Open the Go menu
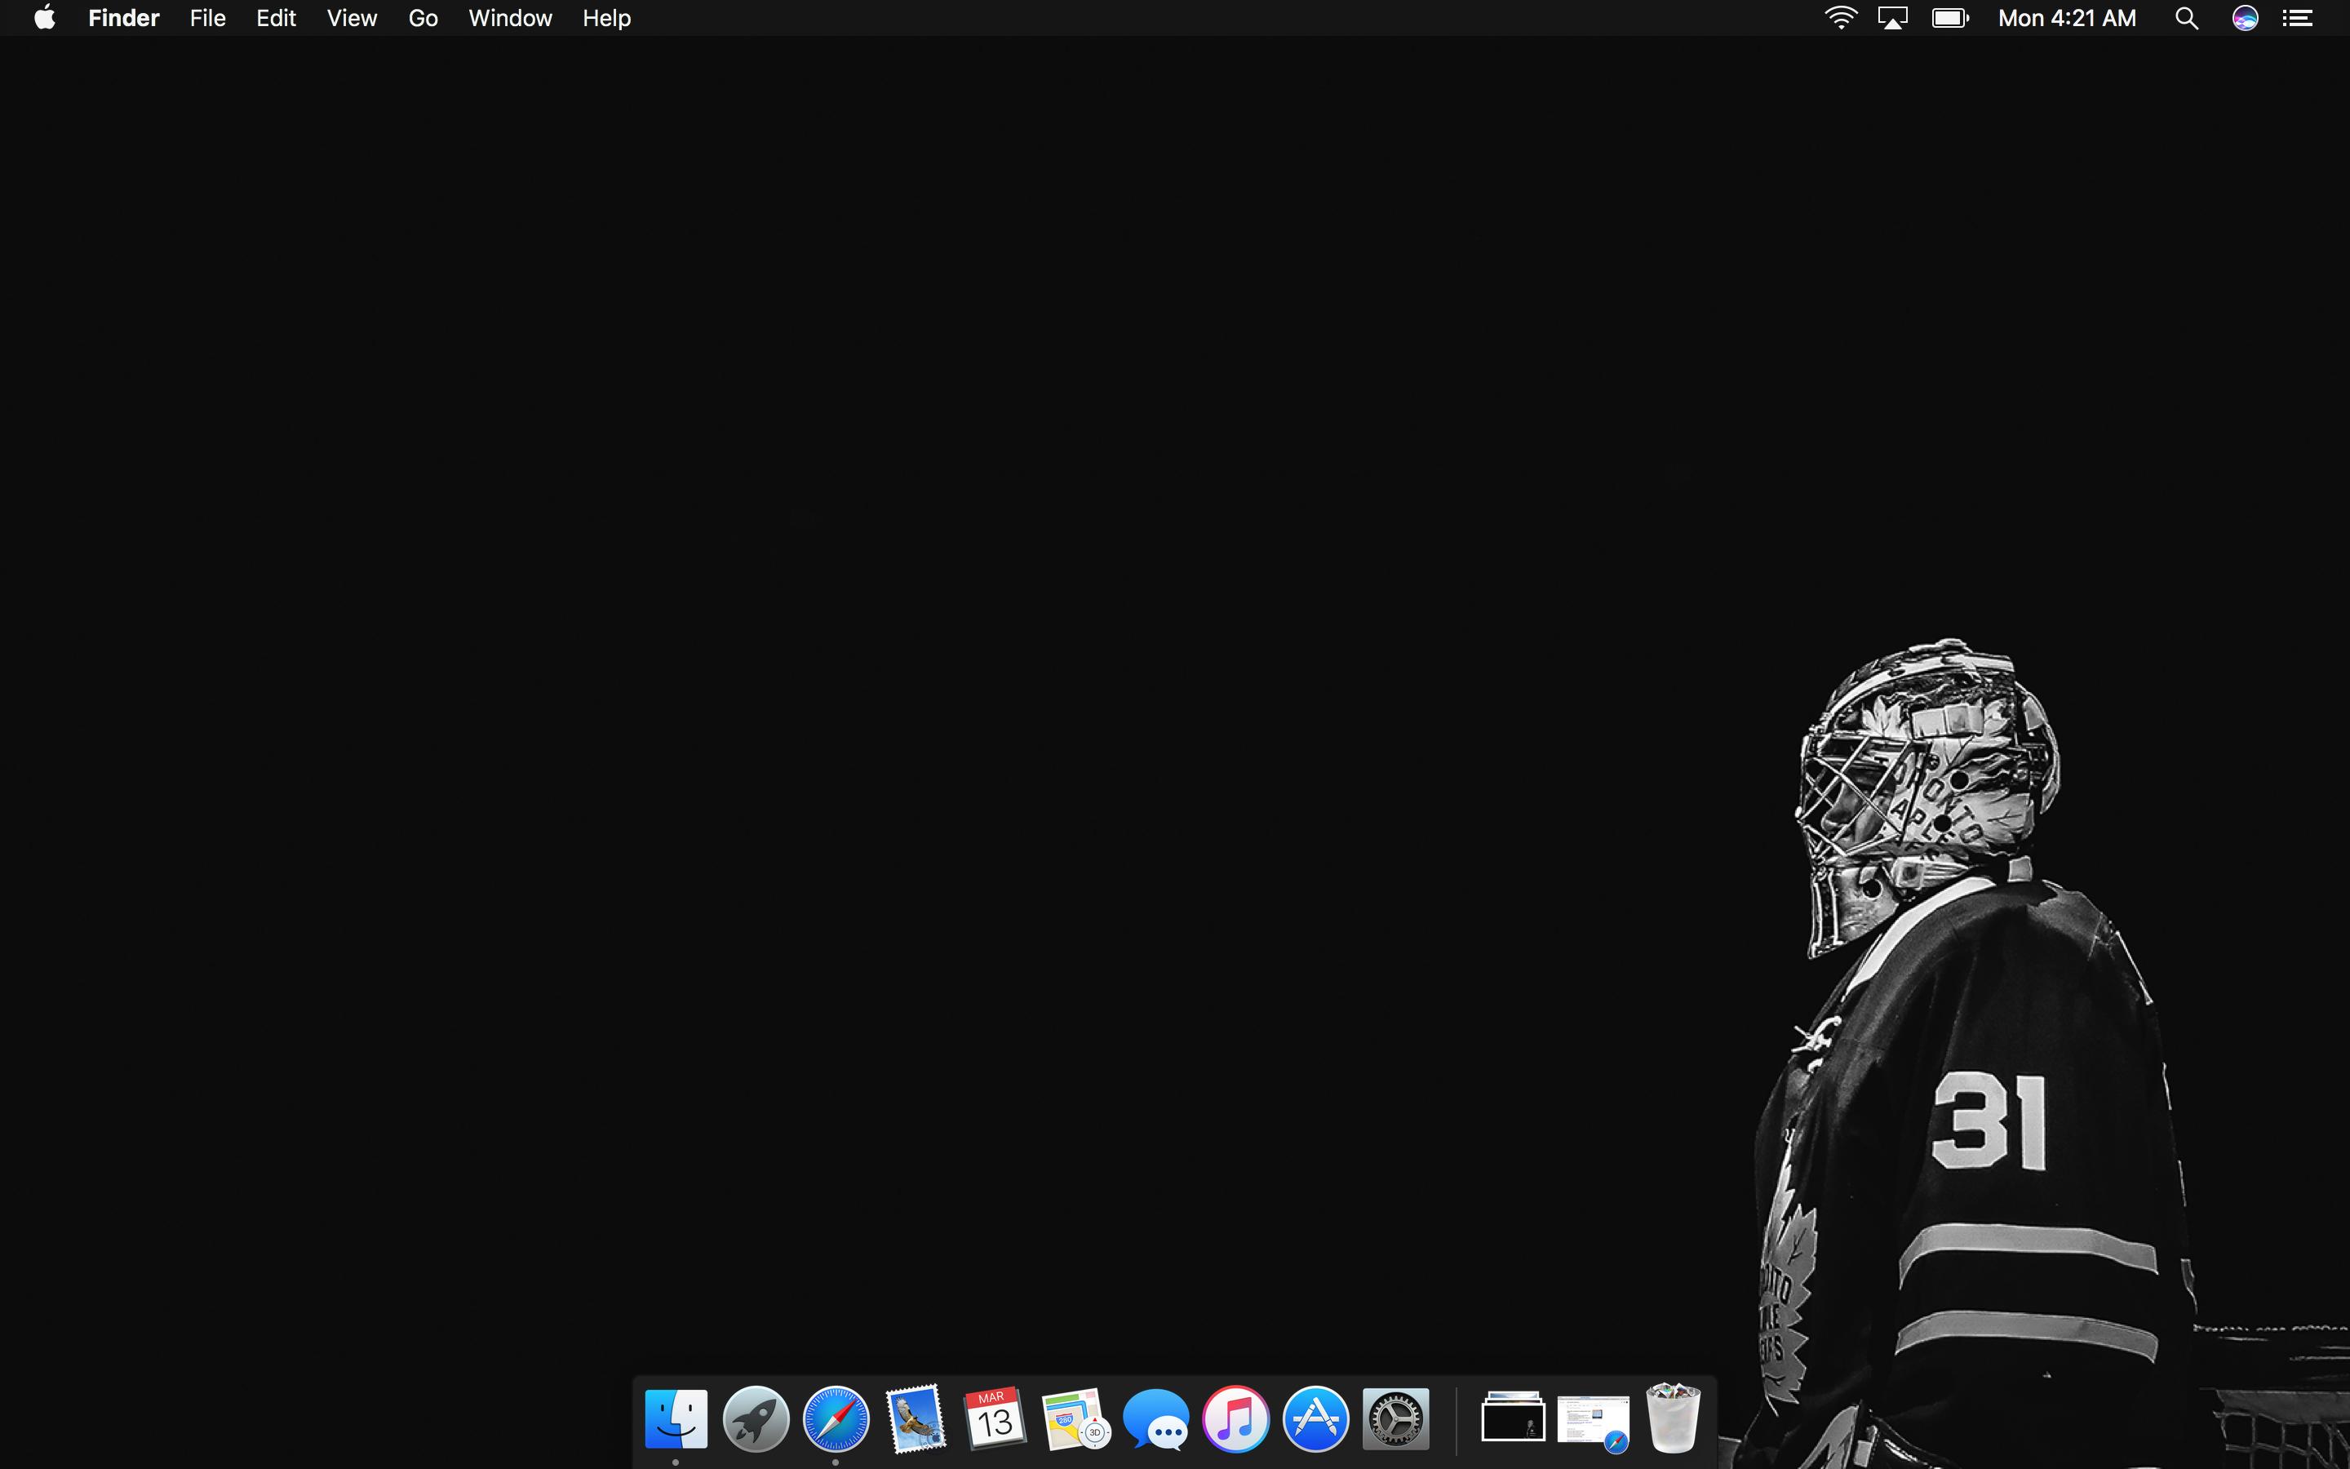 coord(423,19)
